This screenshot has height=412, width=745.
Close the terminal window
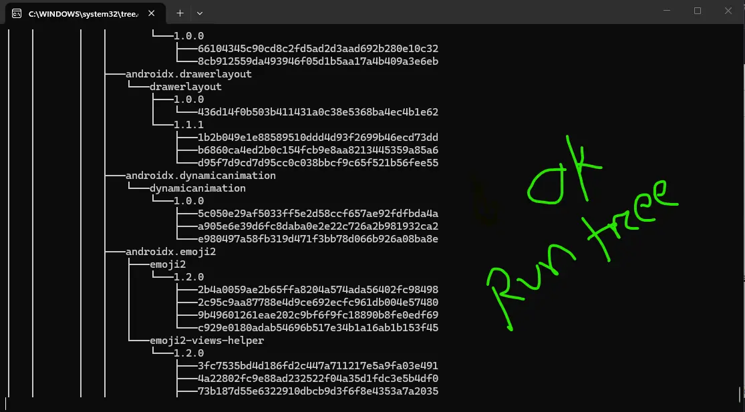pyautogui.click(x=728, y=11)
